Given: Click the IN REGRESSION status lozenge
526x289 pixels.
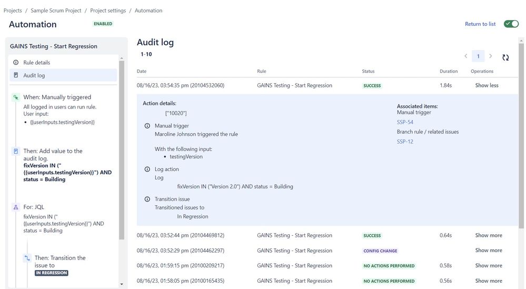Looking at the screenshot, I should click(x=51, y=273).
